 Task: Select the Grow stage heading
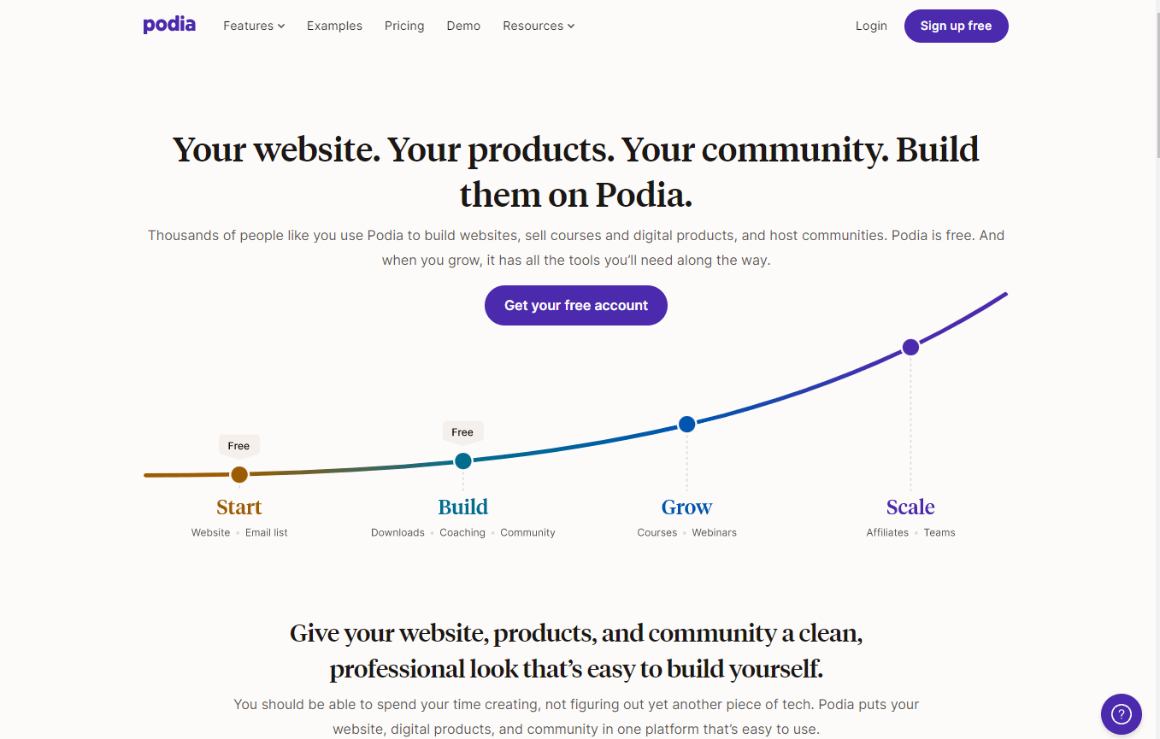(686, 507)
